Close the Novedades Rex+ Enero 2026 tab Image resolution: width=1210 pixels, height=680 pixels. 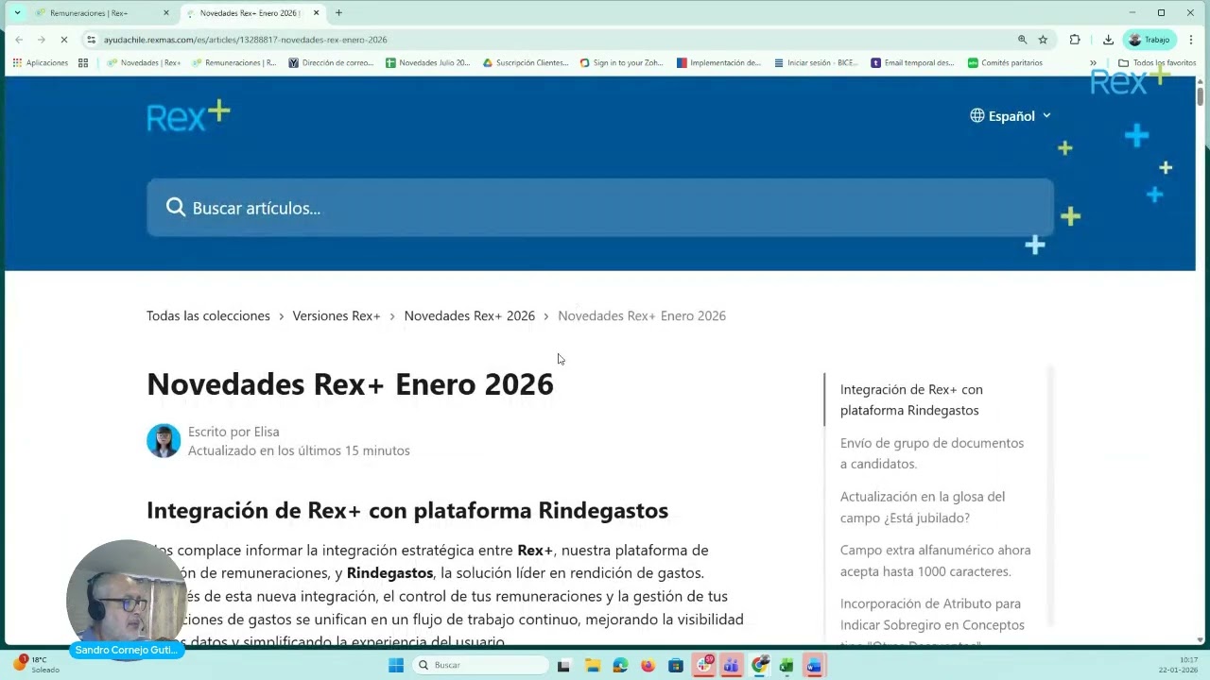317,13
